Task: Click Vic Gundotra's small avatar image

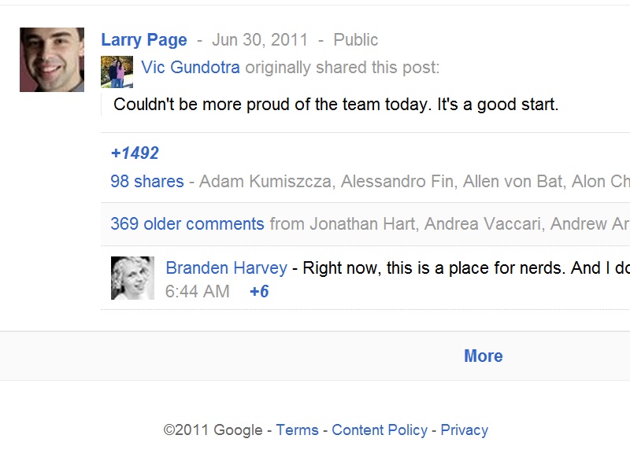Action: pos(117,72)
